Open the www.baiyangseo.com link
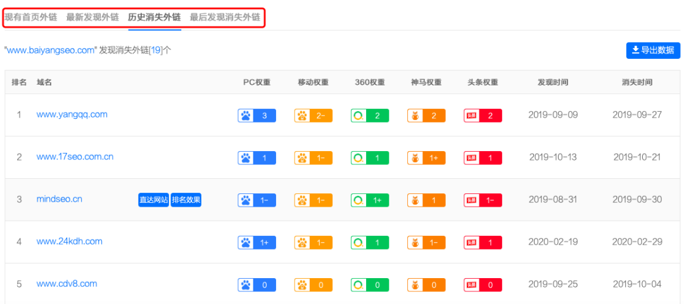This screenshot has width=684, height=304. pos(51,50)
